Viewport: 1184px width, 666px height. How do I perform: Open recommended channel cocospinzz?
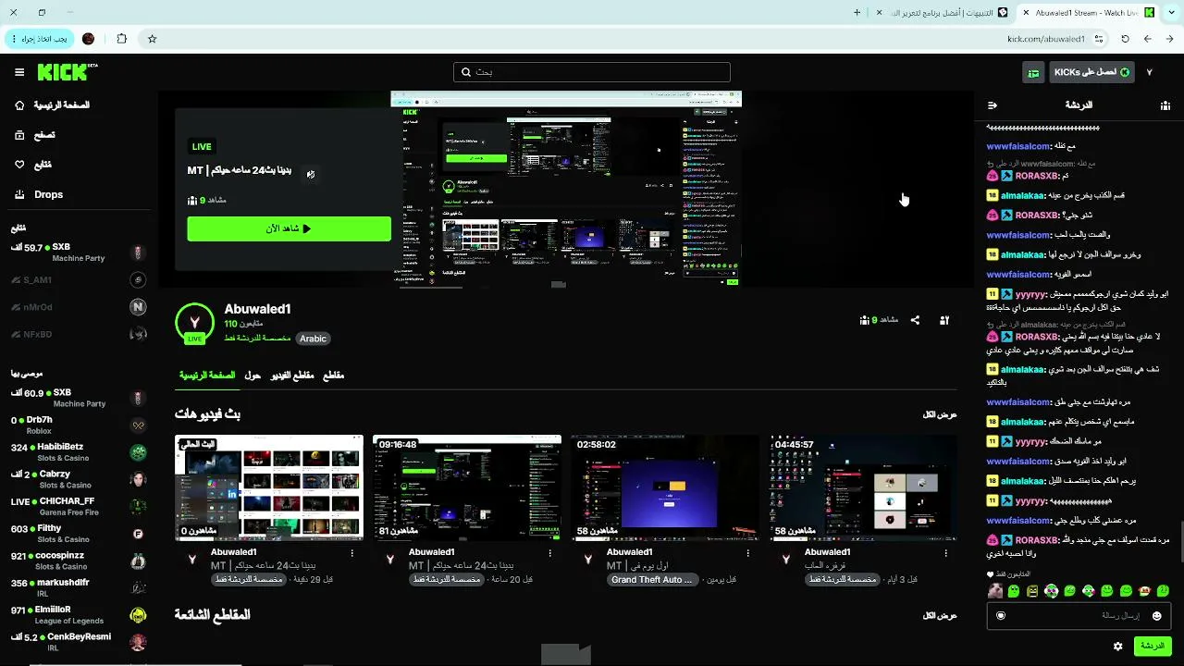(x=79, y=561)
